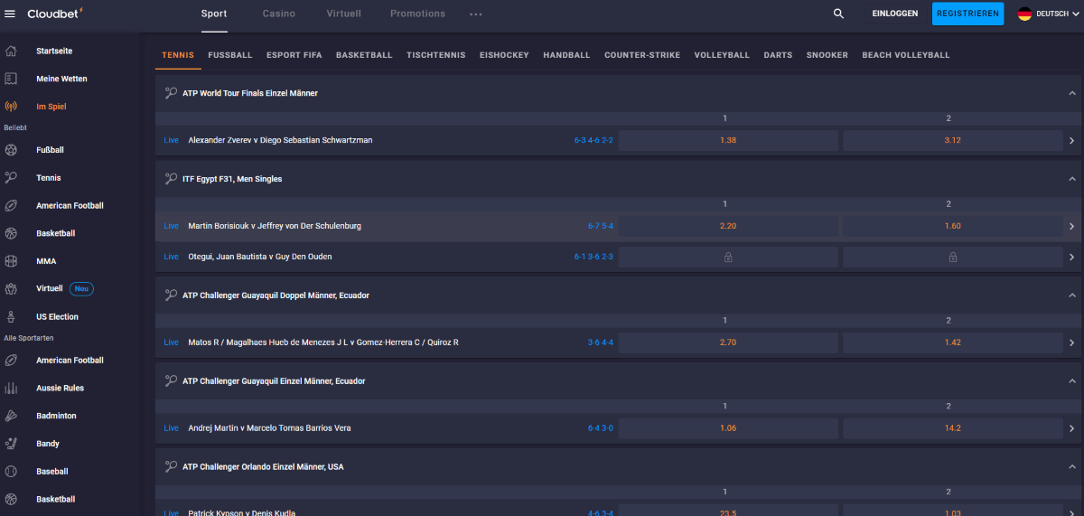Click the EINLOGGEN button
Viewport: 1084px width, 516px height.
[x=895, y=14]
